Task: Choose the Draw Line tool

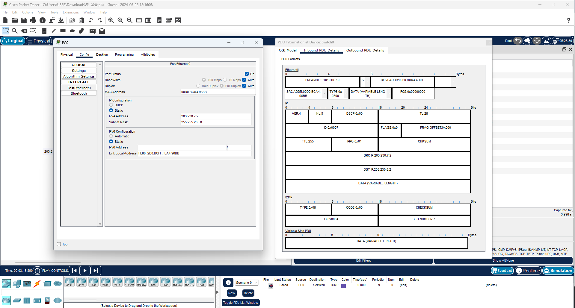Action: 54,31
